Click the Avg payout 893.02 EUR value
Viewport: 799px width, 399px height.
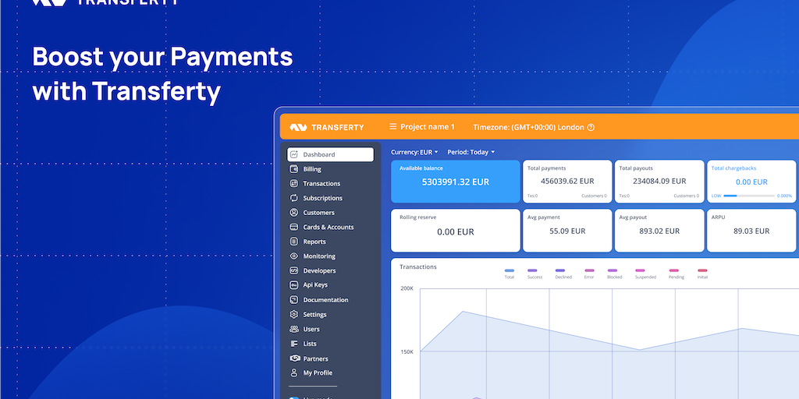point(659,231)
